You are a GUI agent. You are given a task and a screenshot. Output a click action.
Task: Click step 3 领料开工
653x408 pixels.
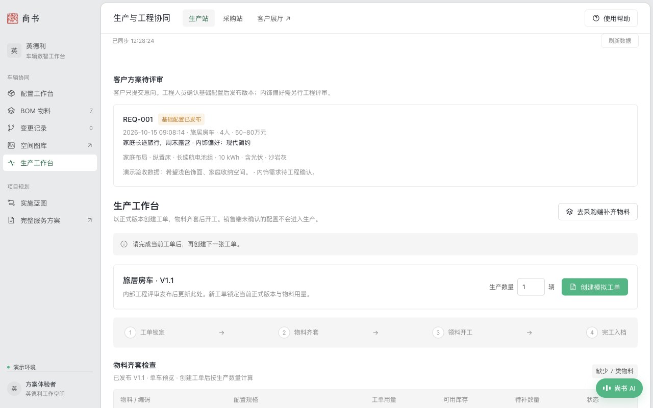(453, 333)
